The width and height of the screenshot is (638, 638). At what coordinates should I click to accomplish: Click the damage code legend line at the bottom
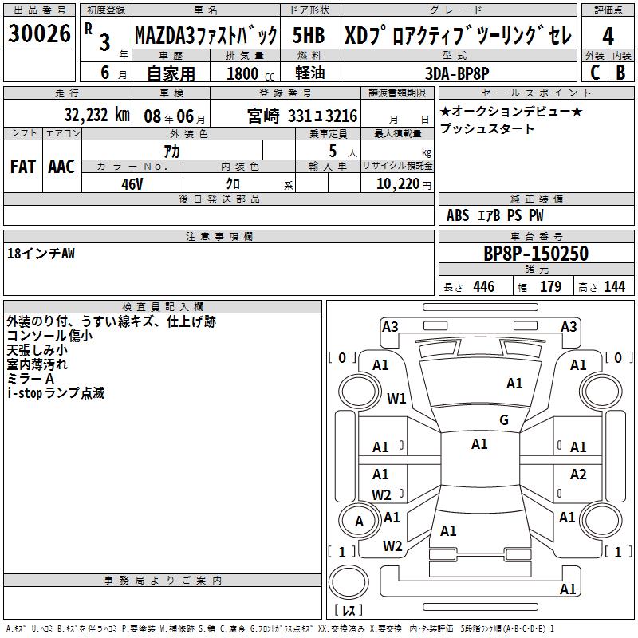coord(280,629)
